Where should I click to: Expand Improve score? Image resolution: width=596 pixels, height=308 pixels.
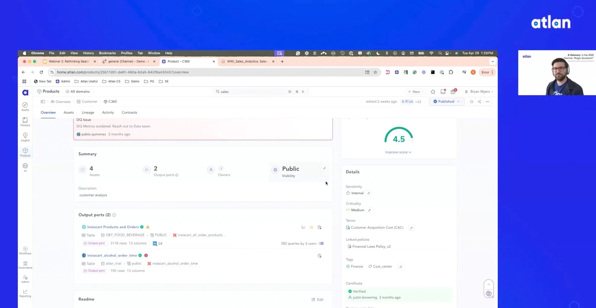[398, 152]
